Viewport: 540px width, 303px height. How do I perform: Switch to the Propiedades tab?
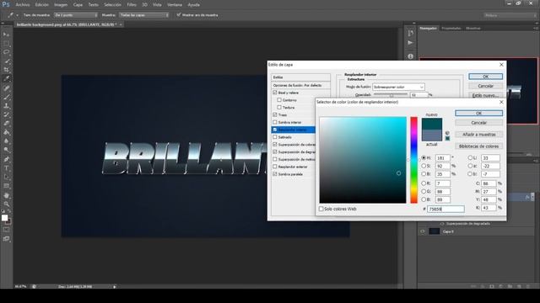[x=451, y=28]
